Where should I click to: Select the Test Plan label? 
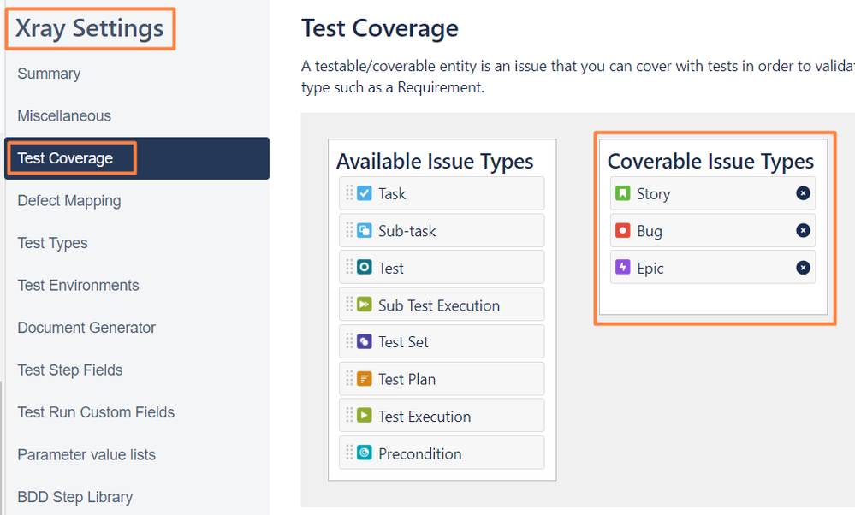(x=407, y=379)
